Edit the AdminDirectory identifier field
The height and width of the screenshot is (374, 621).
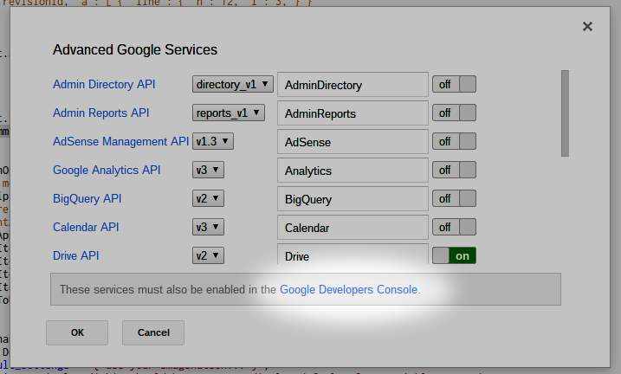click(353, 85)
